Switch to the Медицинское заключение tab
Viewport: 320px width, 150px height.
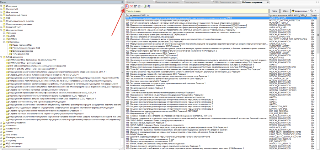[168, 2]
